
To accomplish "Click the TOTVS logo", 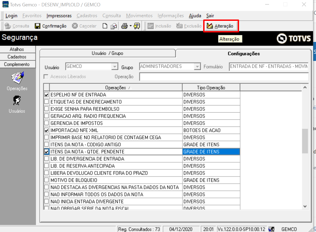I will tap(294, 38).
